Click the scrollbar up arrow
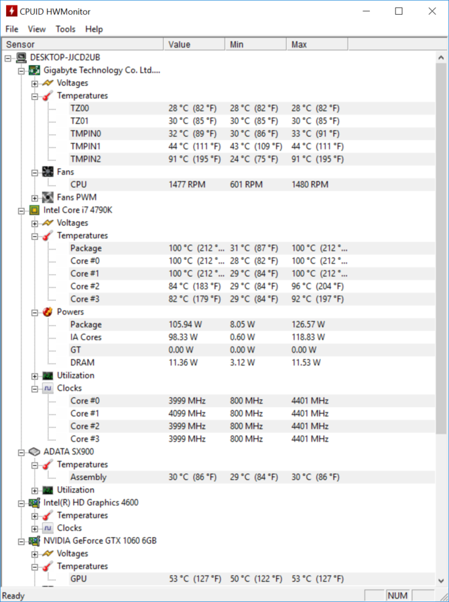449x602 pixels. (442, 58)
